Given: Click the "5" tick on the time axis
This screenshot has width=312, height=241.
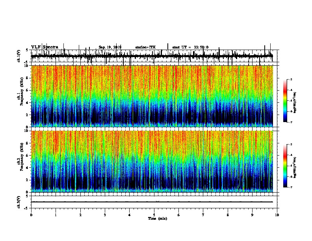Looking at the screenshot, I should 154,215.
